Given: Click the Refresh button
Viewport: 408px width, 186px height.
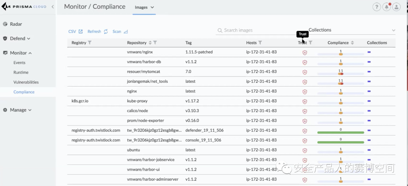Looking at the screenshot, I should 97,32.
